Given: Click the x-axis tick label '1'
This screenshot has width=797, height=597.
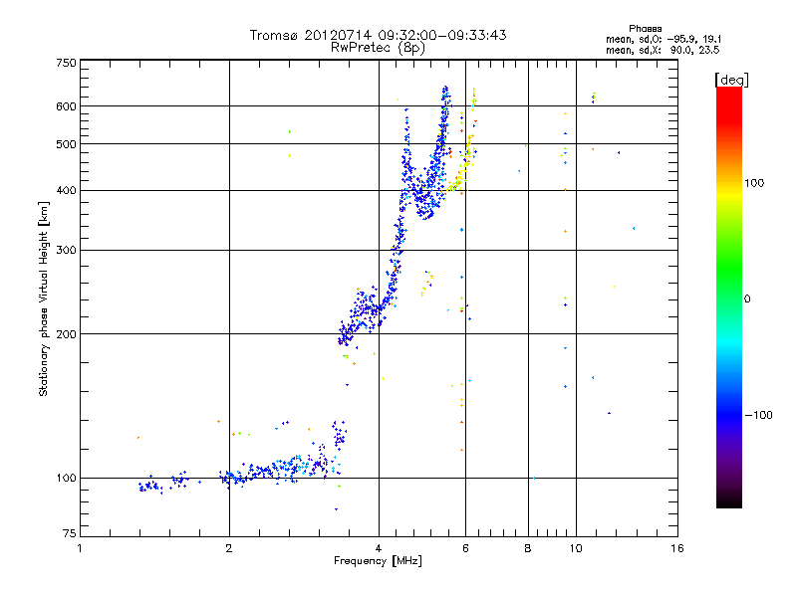Looking at the screenshot, I should 80,548.
